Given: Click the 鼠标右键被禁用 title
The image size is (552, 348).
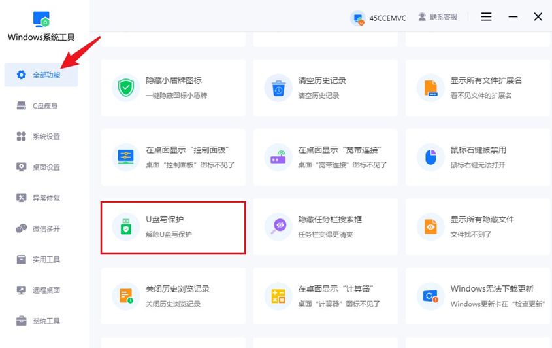Looking at the screenshot, I should coord(478,150).
